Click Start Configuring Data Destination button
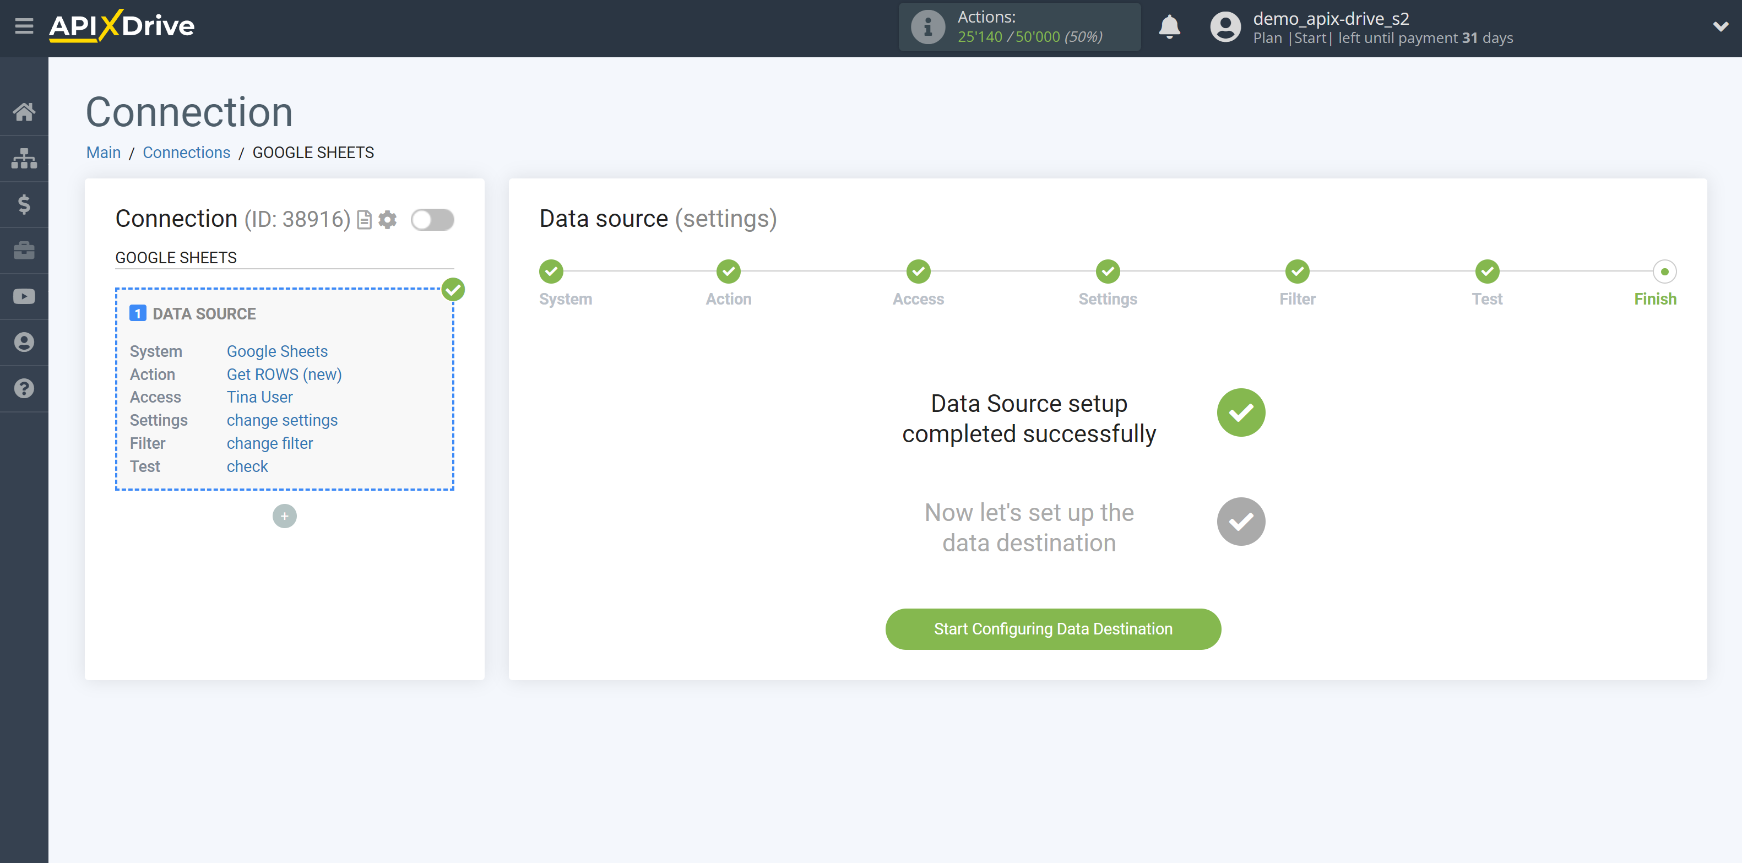This screenshot has height=863, width=1742. coord(1053,628)
